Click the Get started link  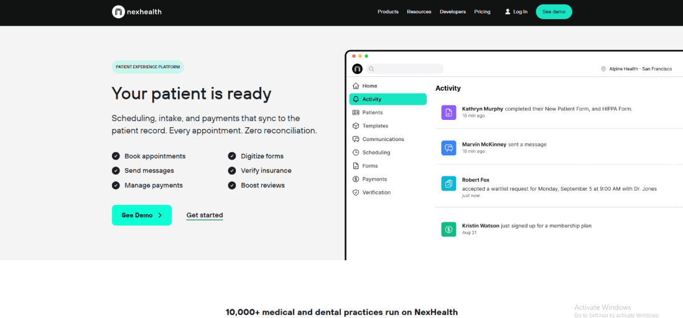[x=205, y=216]
